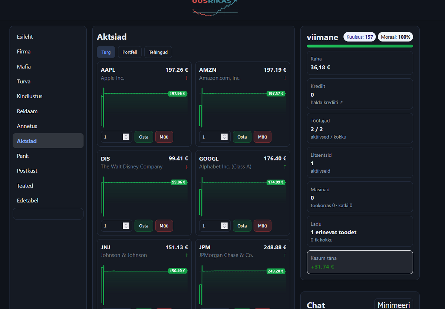Screen dimensions: 445x309
Task: Buy GOOGL shares with Osta
Action: click(x=242, y=225)
